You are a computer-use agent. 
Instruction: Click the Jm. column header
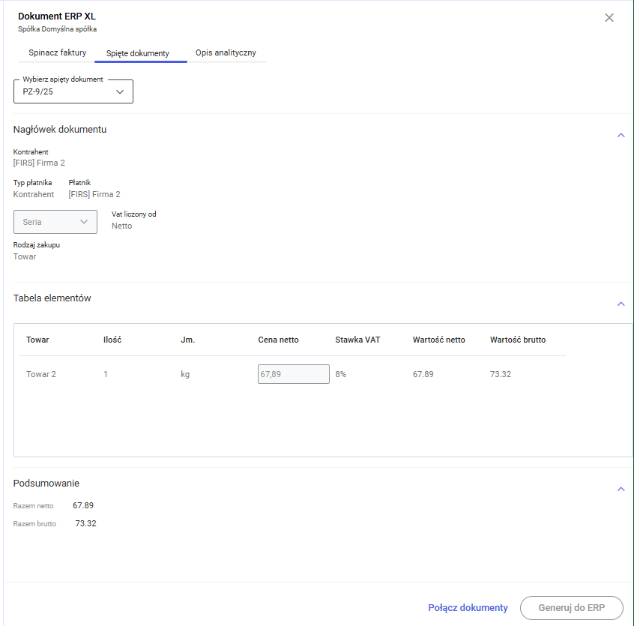[x=188, y=340]
